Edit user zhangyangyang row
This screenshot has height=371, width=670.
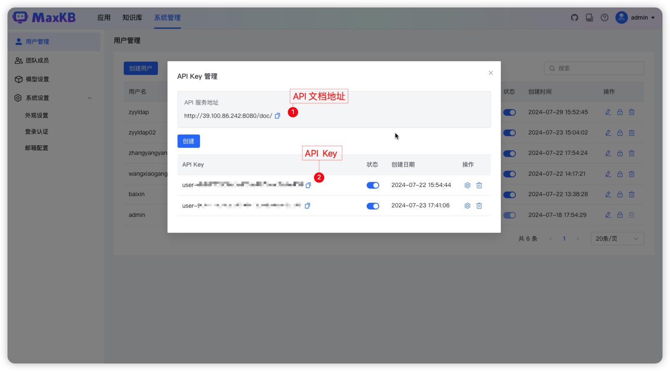point(608,153)
